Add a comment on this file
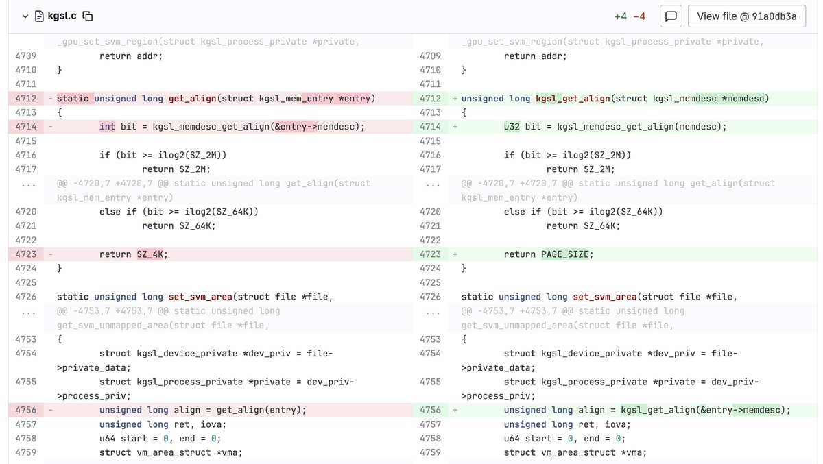This screenshot has width=823, height=464. click(671, 16)
